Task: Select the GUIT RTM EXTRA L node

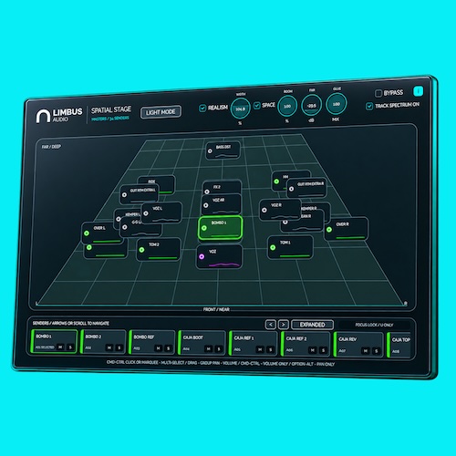Action: (x=140, y=194)
